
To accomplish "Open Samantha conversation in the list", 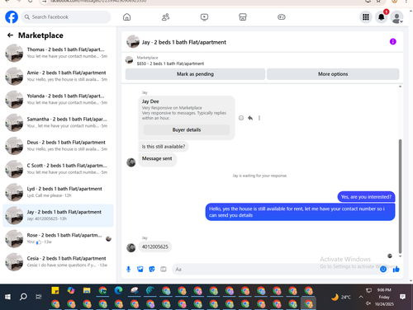I will [x=58, y=123].
